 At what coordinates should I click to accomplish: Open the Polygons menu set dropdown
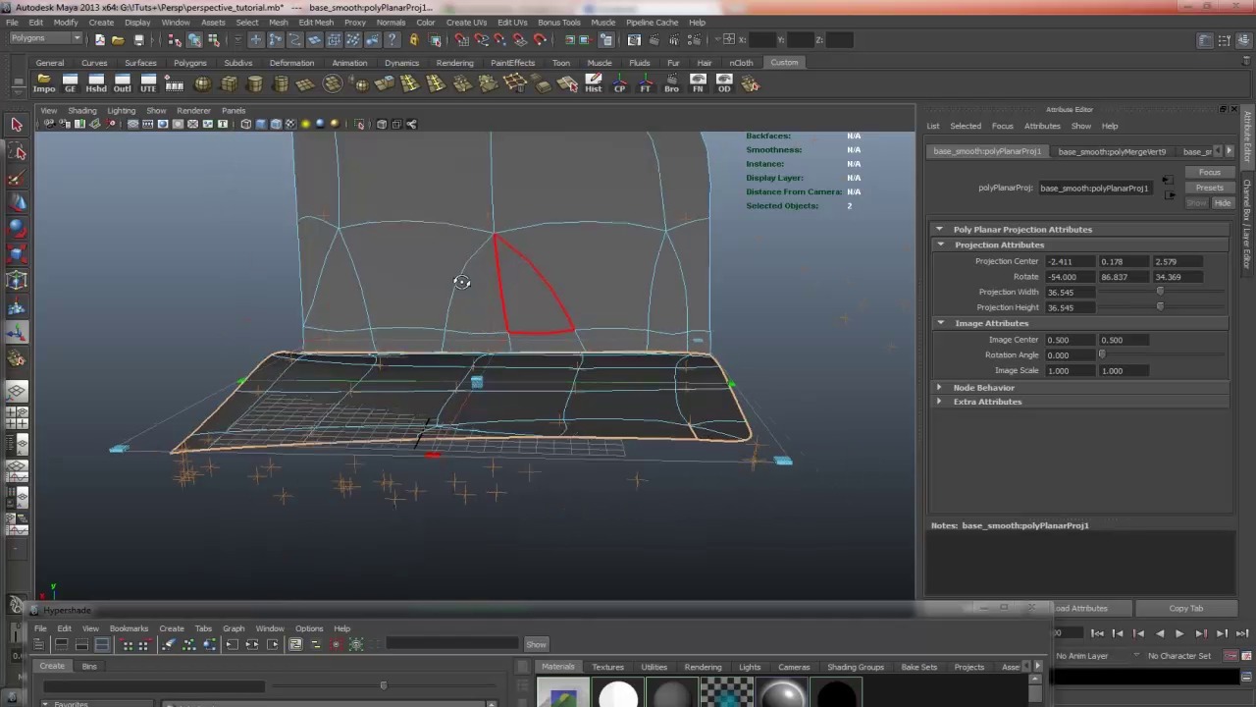point(46,38)
